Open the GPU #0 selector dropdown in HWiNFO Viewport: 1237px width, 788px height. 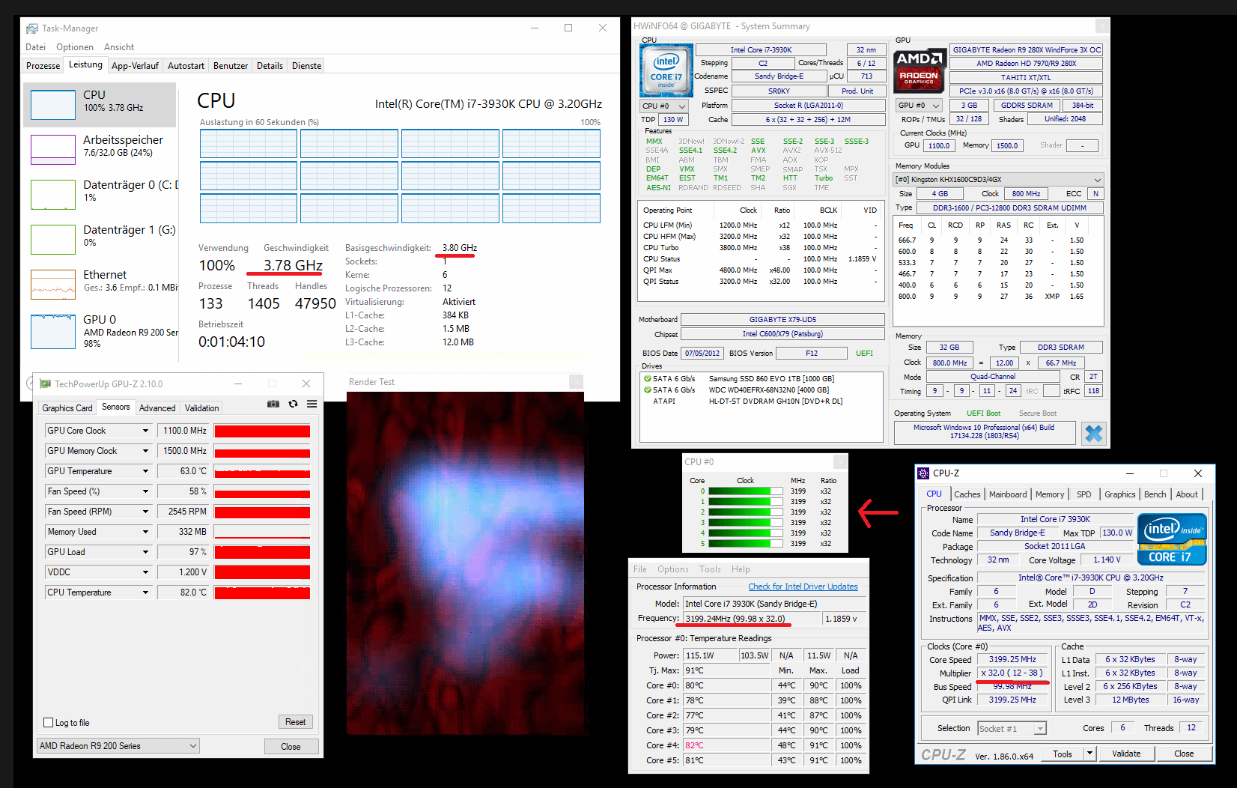(x=919, y=106)
